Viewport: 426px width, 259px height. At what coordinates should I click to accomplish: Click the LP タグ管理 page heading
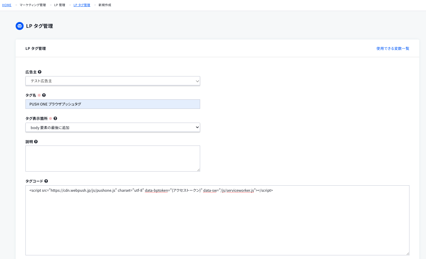40,26
